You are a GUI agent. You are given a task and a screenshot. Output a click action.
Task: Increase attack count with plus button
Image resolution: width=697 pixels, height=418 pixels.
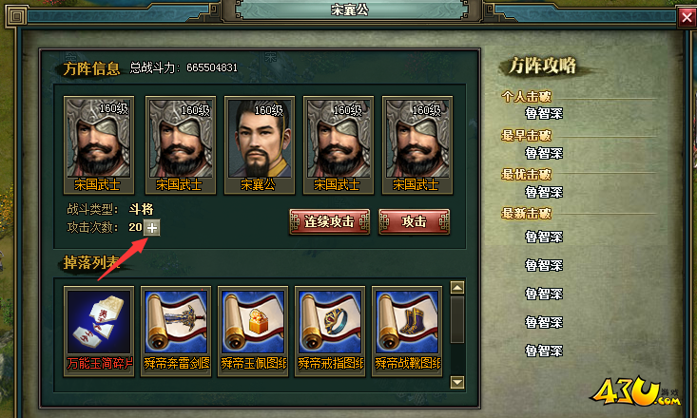(x=152, y=228)
